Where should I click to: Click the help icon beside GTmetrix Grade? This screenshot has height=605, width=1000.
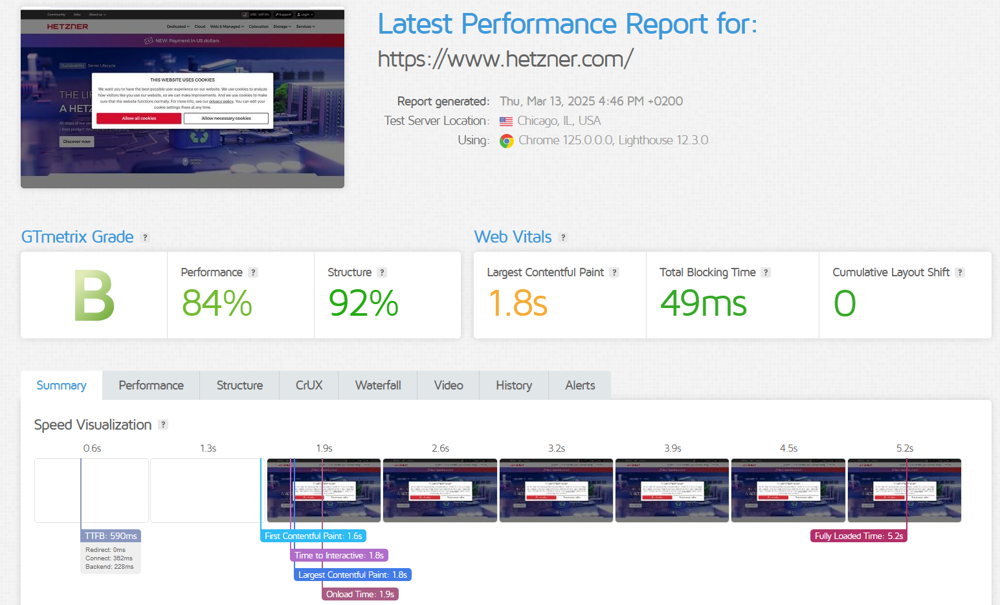tap(145, 237)
